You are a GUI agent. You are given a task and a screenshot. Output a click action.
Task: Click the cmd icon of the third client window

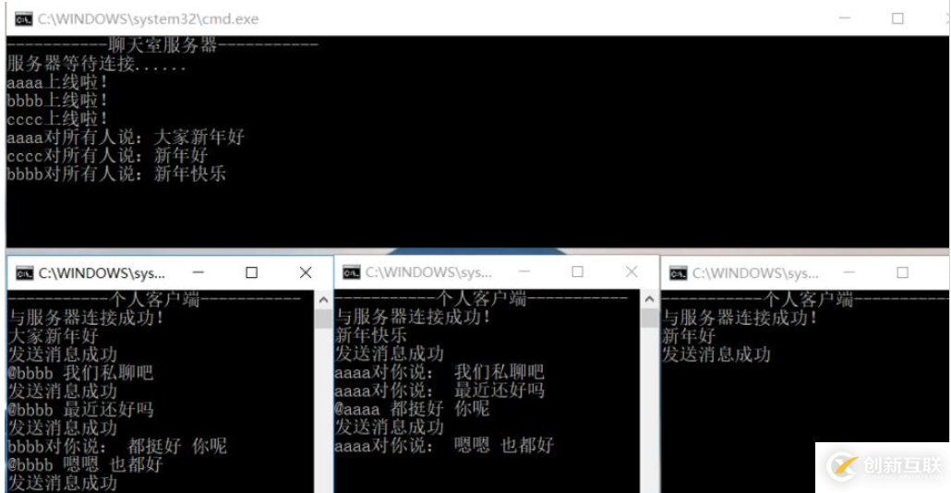(x=678, y=273)
